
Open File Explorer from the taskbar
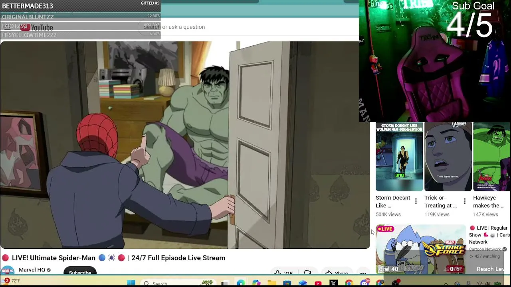(271, 283)
